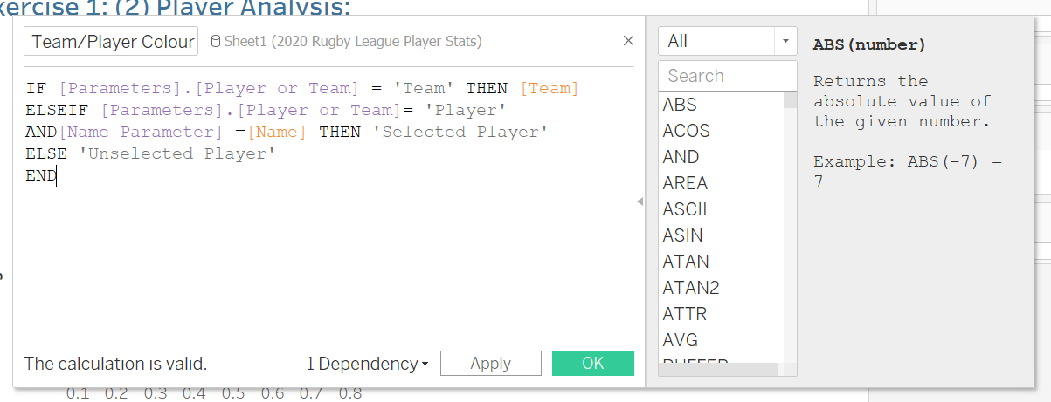
Task: Pick AREA from the function list
Action: [x=685, y=183]
